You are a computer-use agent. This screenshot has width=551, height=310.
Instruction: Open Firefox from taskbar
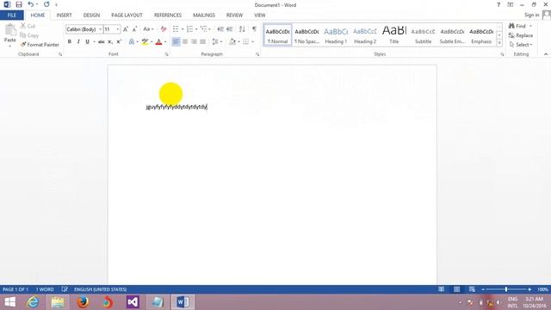click(83, 302)
